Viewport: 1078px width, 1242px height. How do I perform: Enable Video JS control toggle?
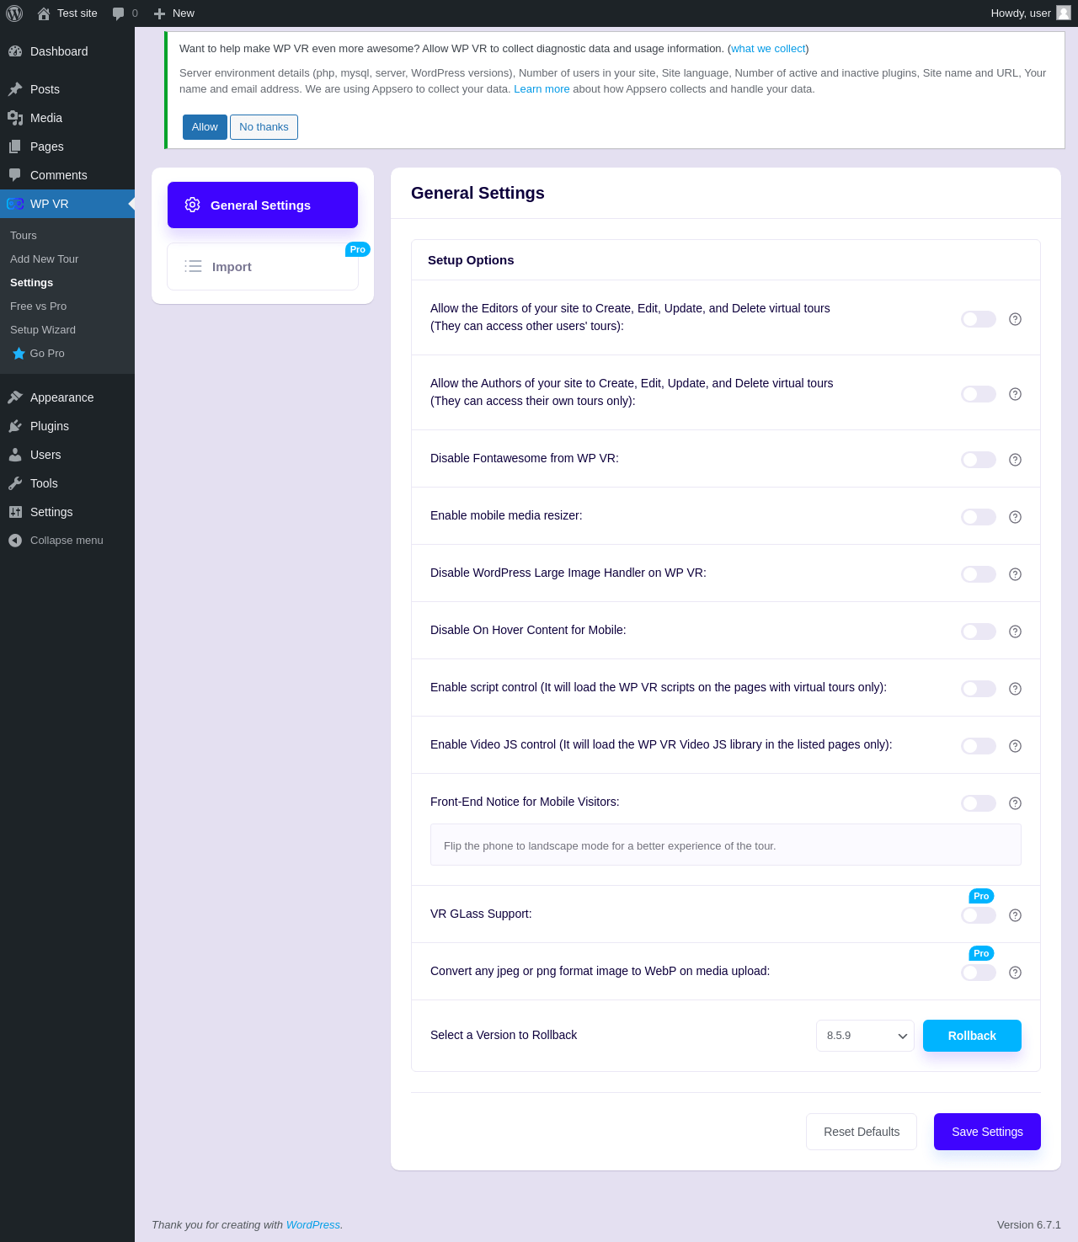pos(979,746)
